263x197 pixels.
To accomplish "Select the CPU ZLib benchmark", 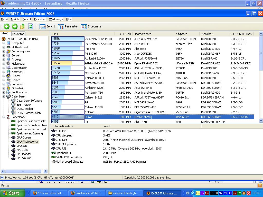I will 22,146.
